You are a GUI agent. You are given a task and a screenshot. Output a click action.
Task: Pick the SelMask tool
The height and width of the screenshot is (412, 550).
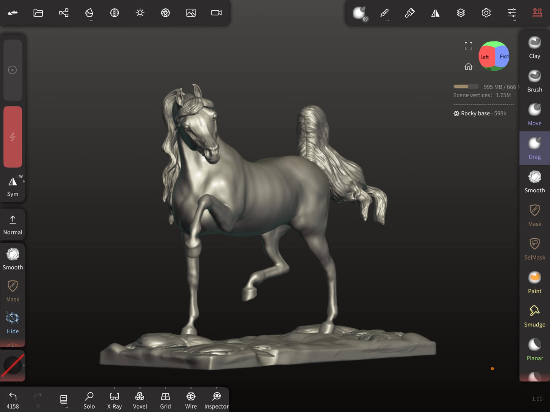(534, 249)
